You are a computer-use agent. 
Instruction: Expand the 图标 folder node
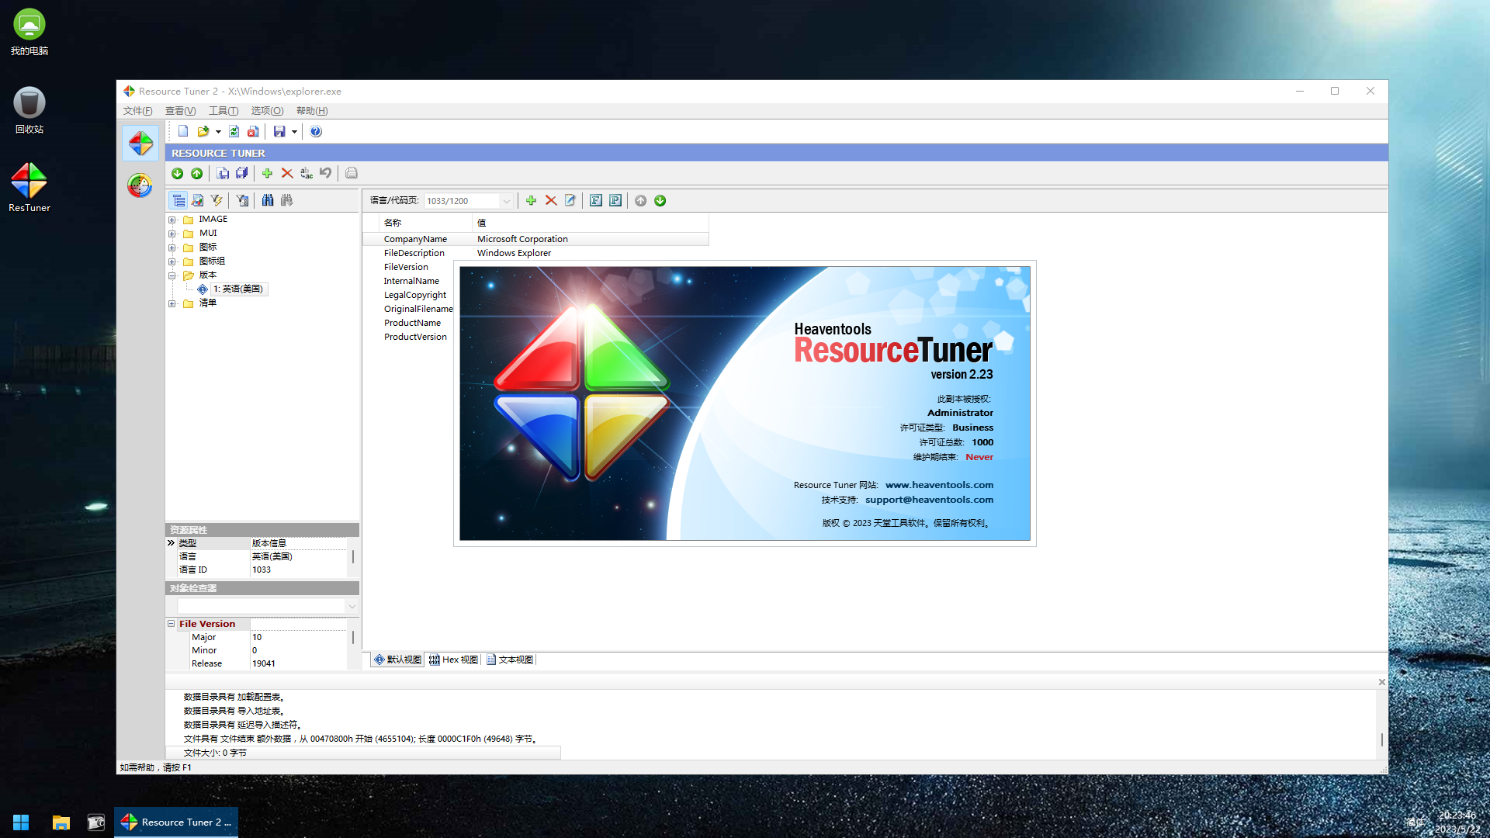pos(172,248)
